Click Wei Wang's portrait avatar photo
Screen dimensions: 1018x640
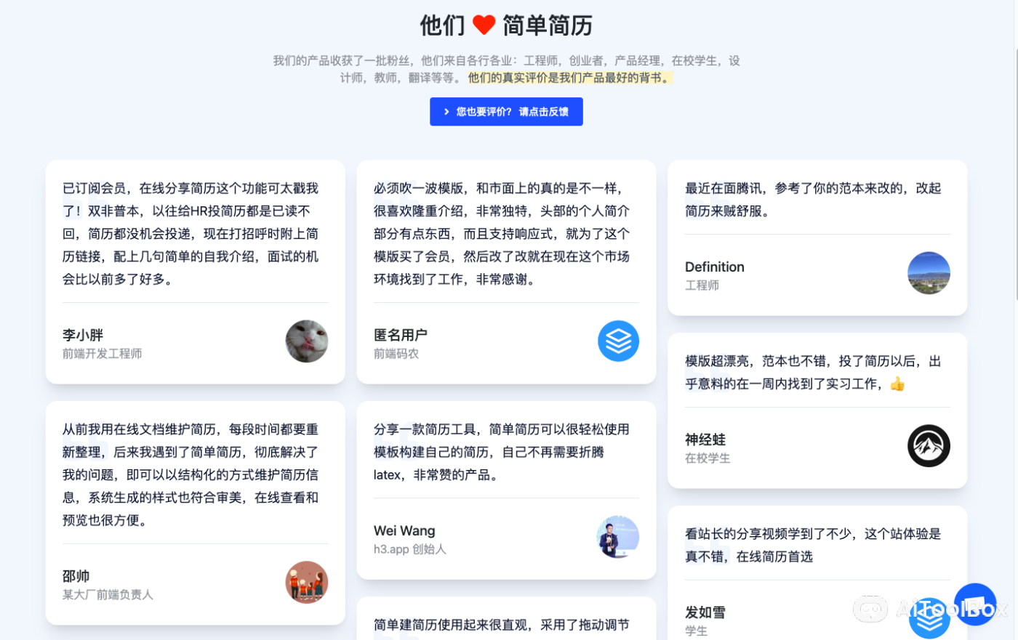[617, 538]
